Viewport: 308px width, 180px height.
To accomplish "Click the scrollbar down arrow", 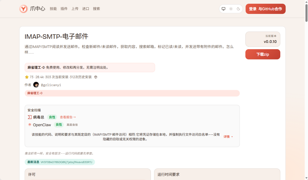I will click(306, 178).
